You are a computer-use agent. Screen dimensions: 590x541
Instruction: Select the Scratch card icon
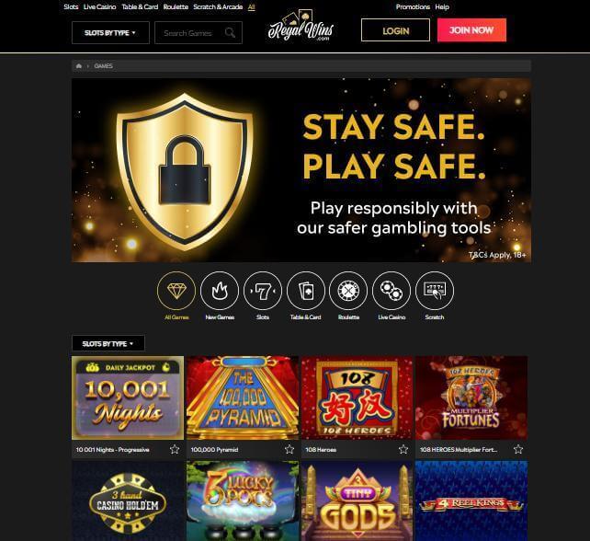[435, 291]
